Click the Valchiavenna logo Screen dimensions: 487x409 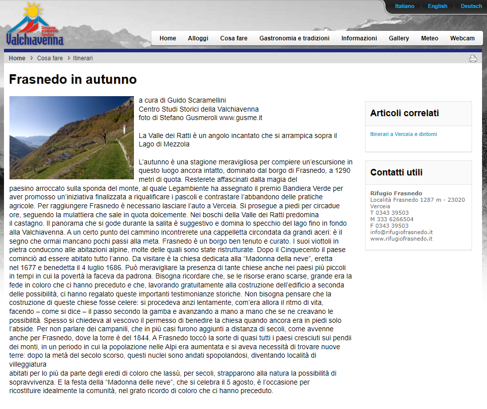tap(35, 25)
